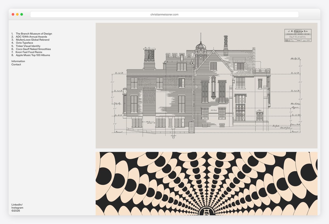Maximize the browser with green button

coord(22,14)
